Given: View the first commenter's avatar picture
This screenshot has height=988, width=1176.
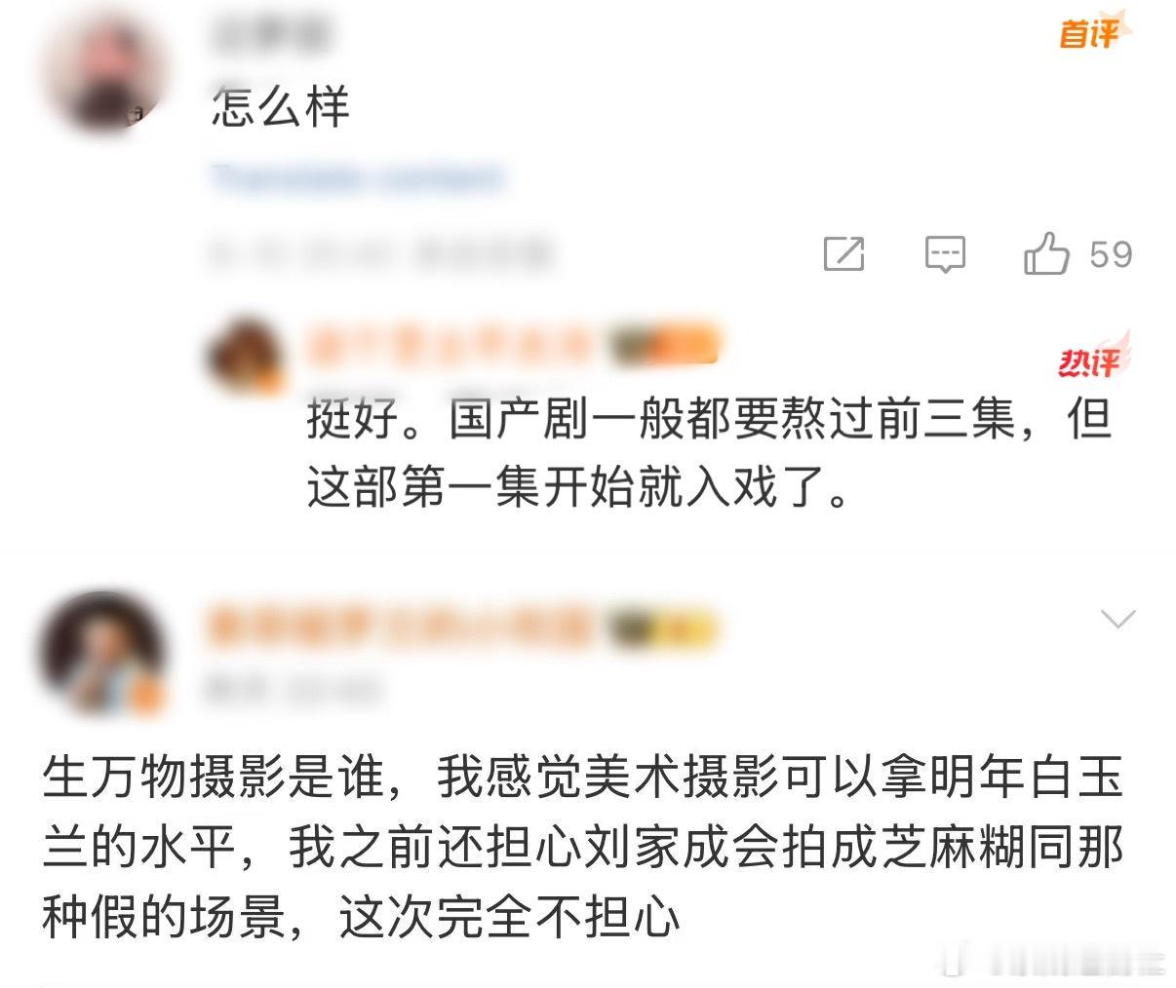Looking at the screenshot, I should (x=106, y=73).
